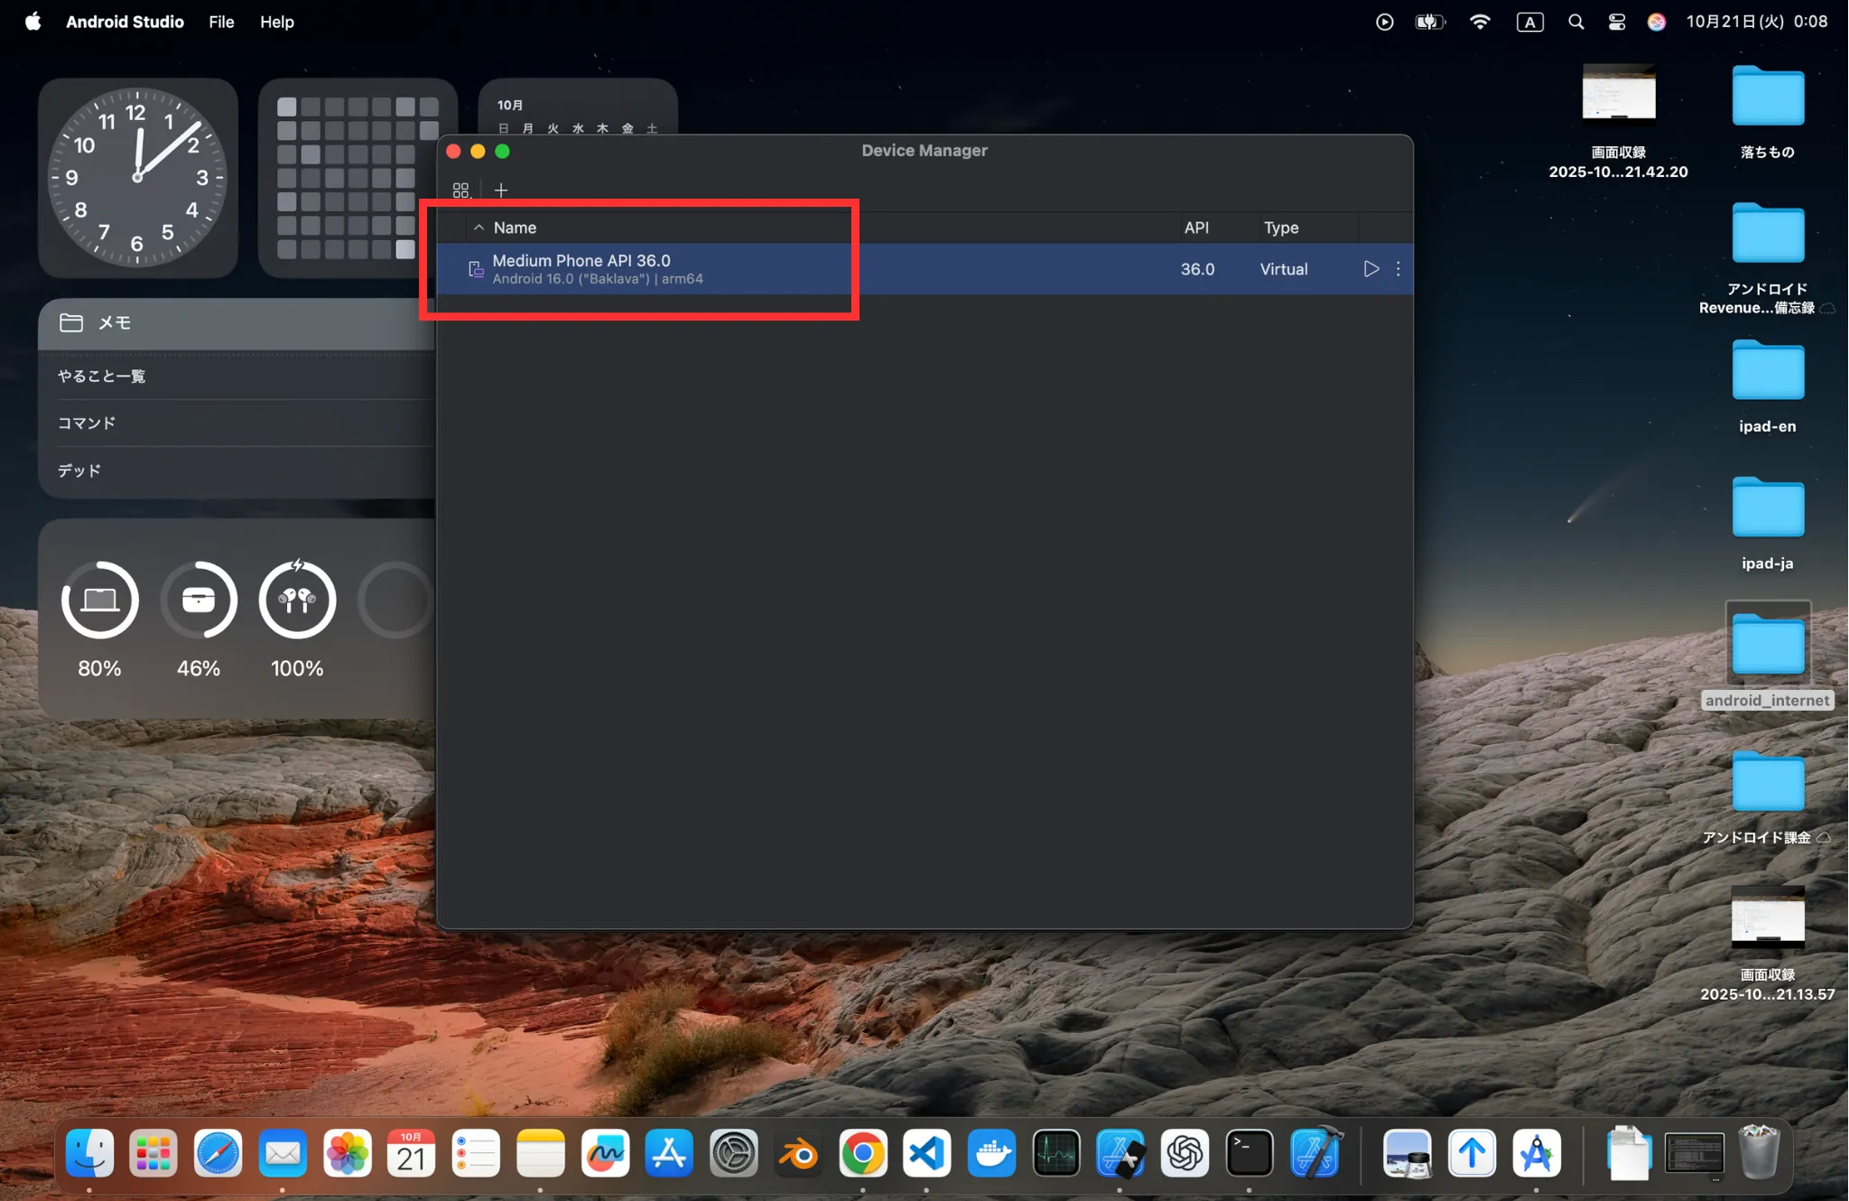Open Blender from the Dock
Screen dimensions: 1849x1201
[797, 1153]
